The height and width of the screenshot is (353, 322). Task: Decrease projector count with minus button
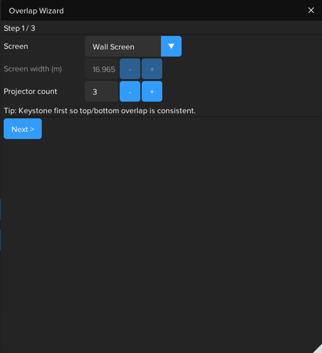(130, 92)
